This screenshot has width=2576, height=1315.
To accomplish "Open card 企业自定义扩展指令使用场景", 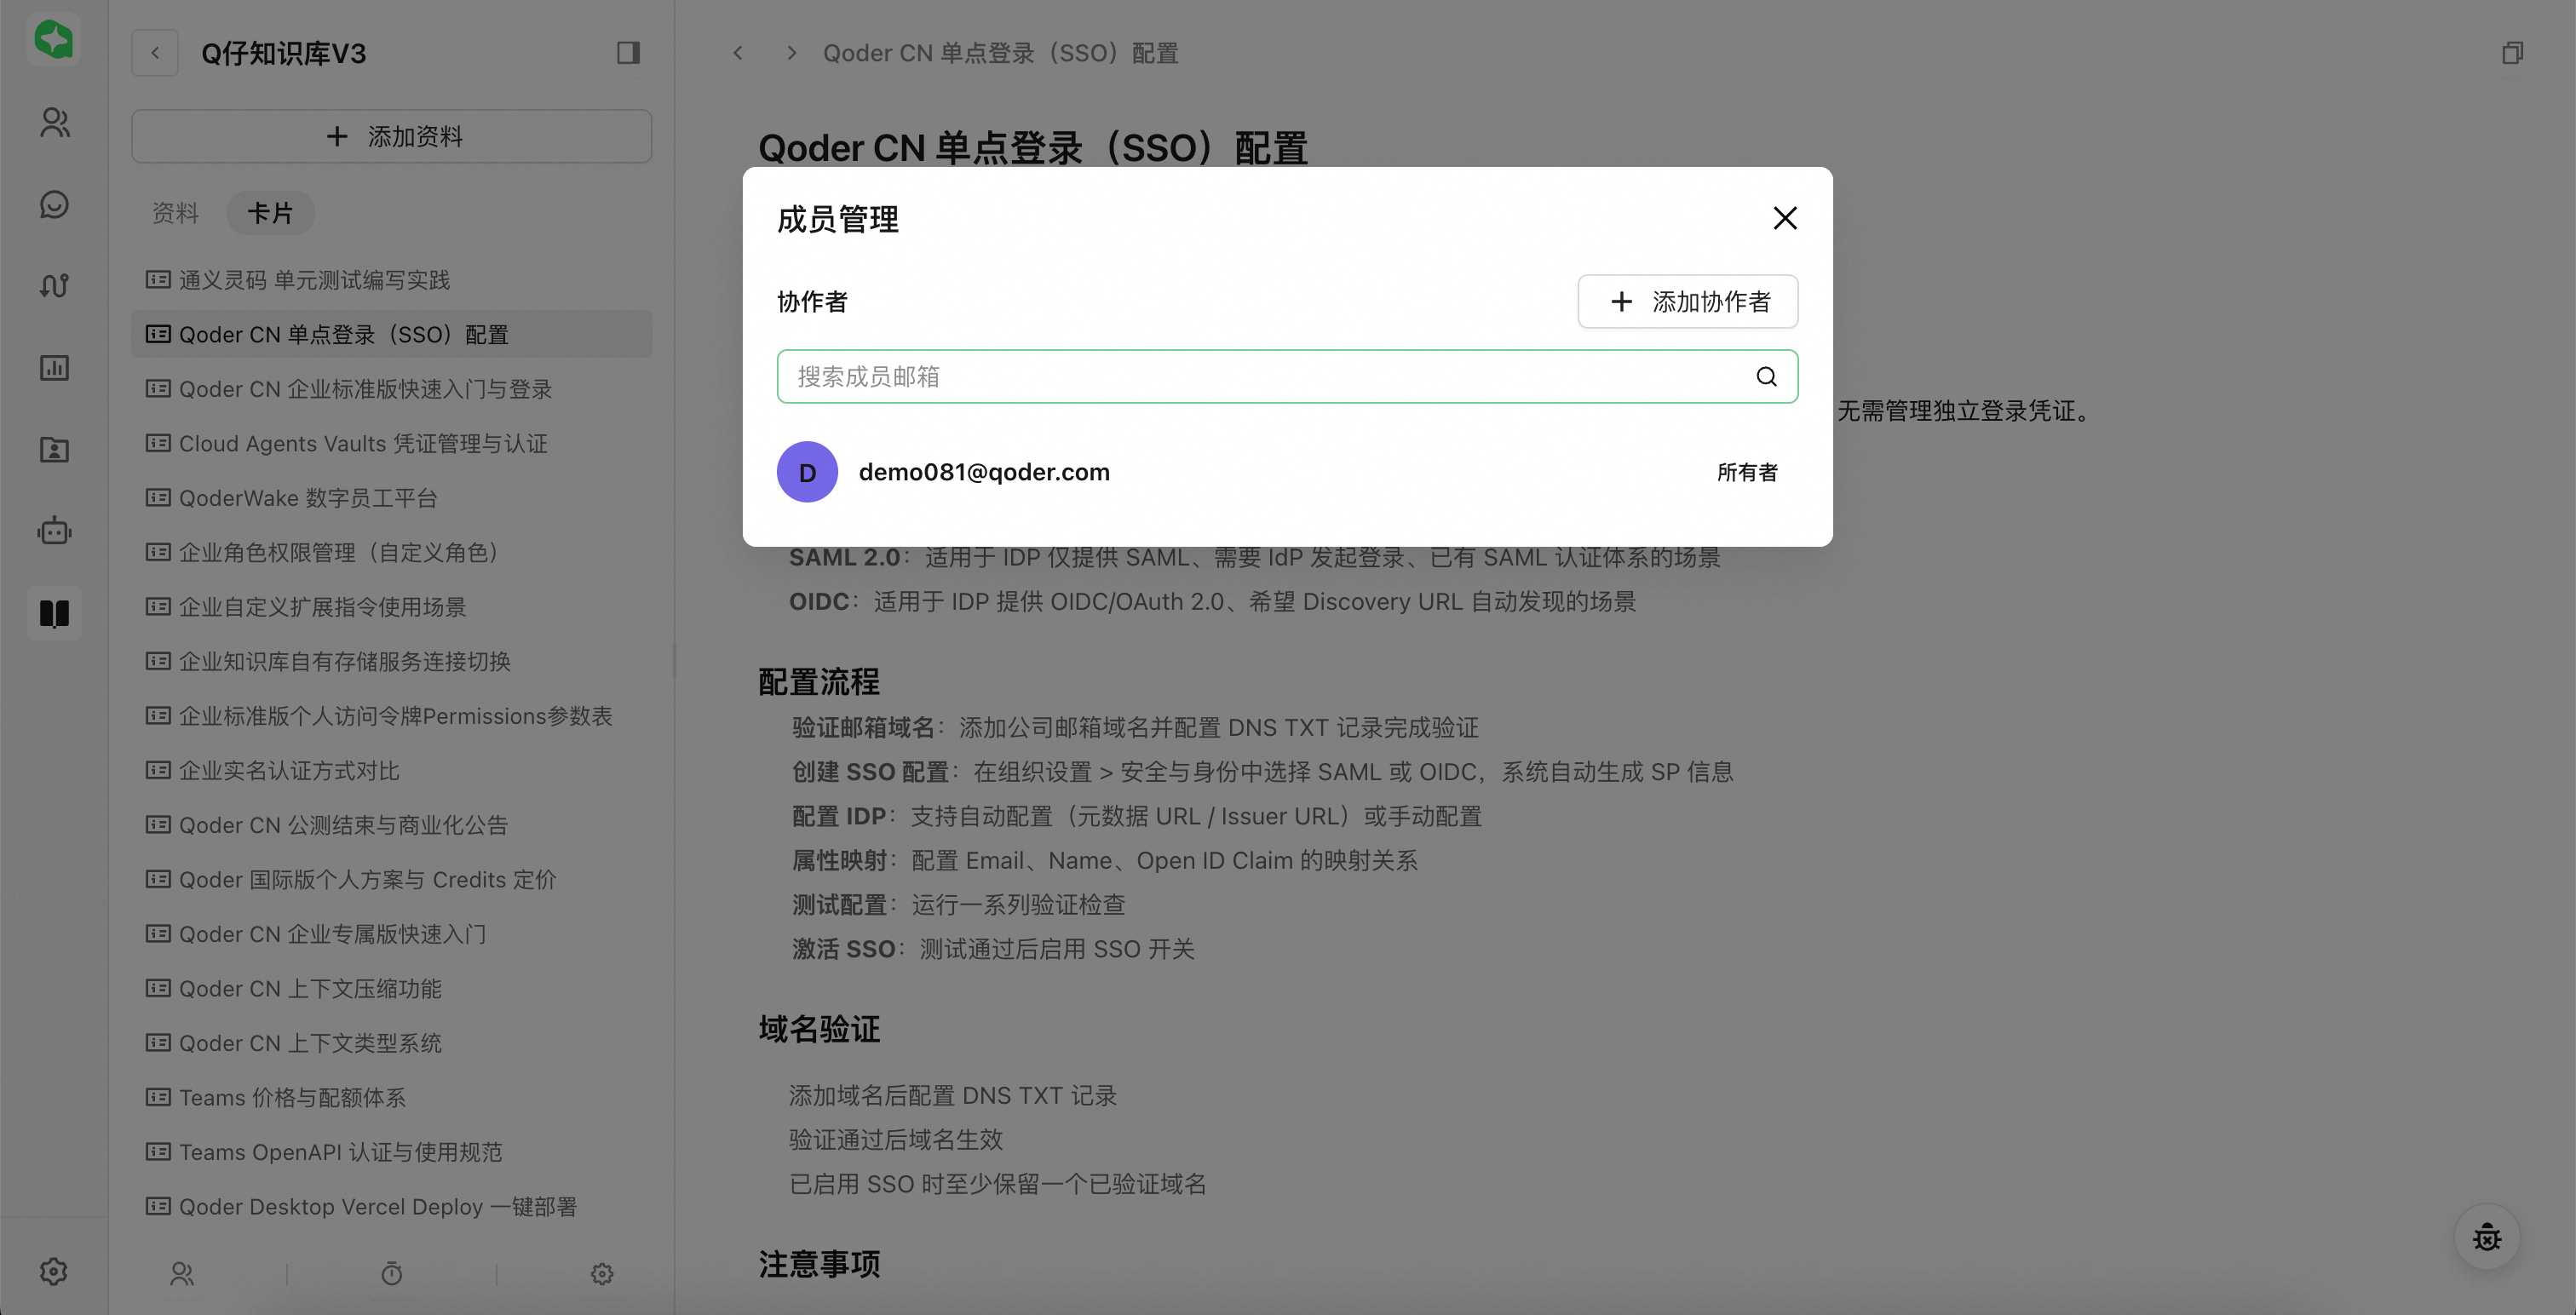I will (391, 607).
